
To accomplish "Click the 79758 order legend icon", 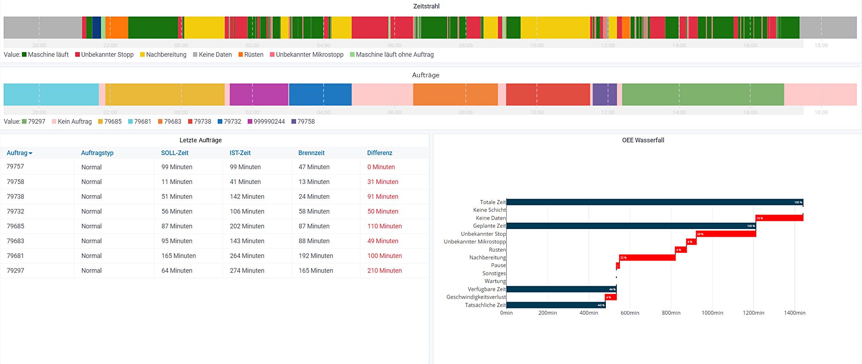I will 294,122.
